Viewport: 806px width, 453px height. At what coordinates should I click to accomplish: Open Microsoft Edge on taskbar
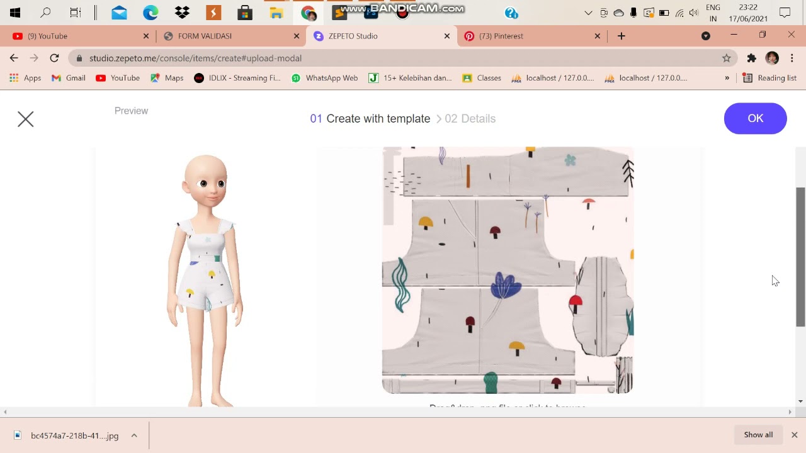coord(150,13)
